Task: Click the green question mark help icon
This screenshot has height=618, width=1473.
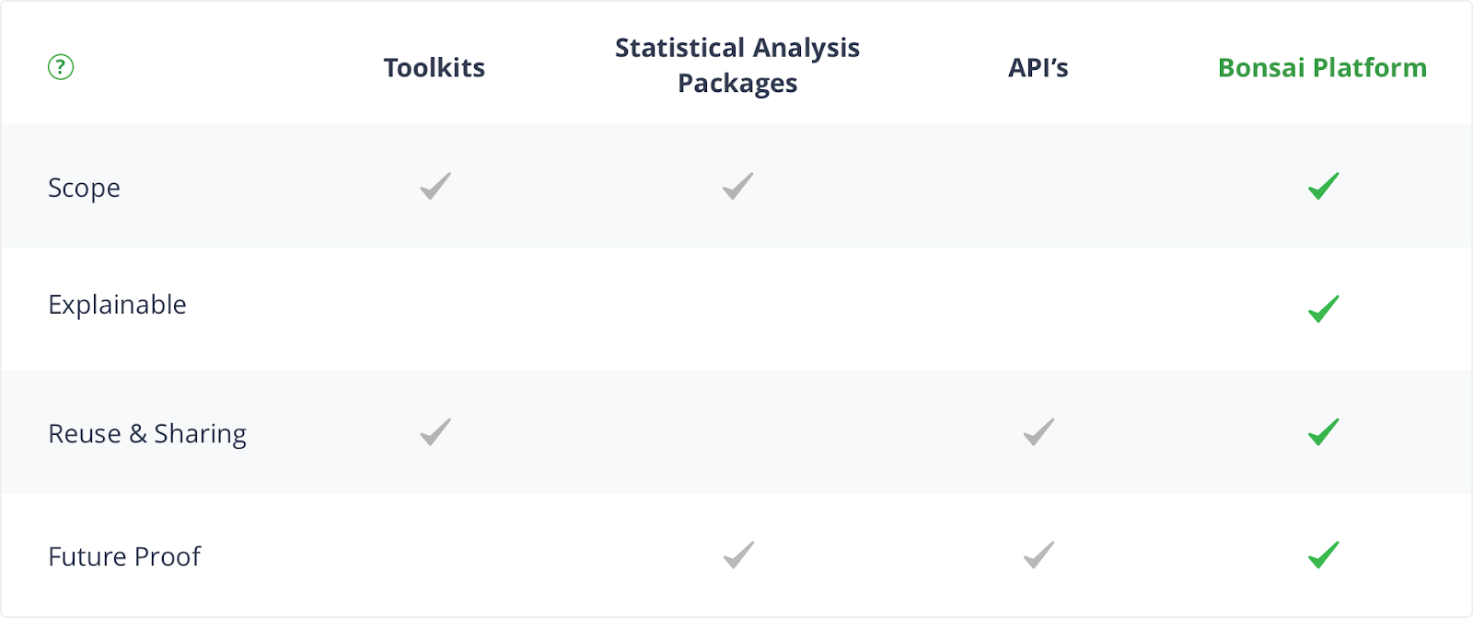Action: 61,67
